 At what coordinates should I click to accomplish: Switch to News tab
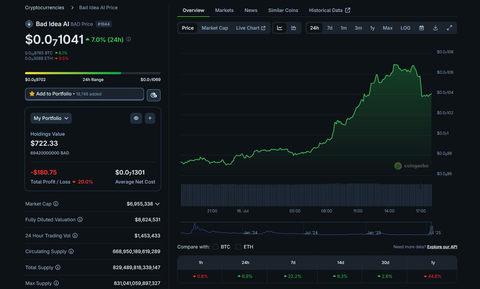(251, 10)
